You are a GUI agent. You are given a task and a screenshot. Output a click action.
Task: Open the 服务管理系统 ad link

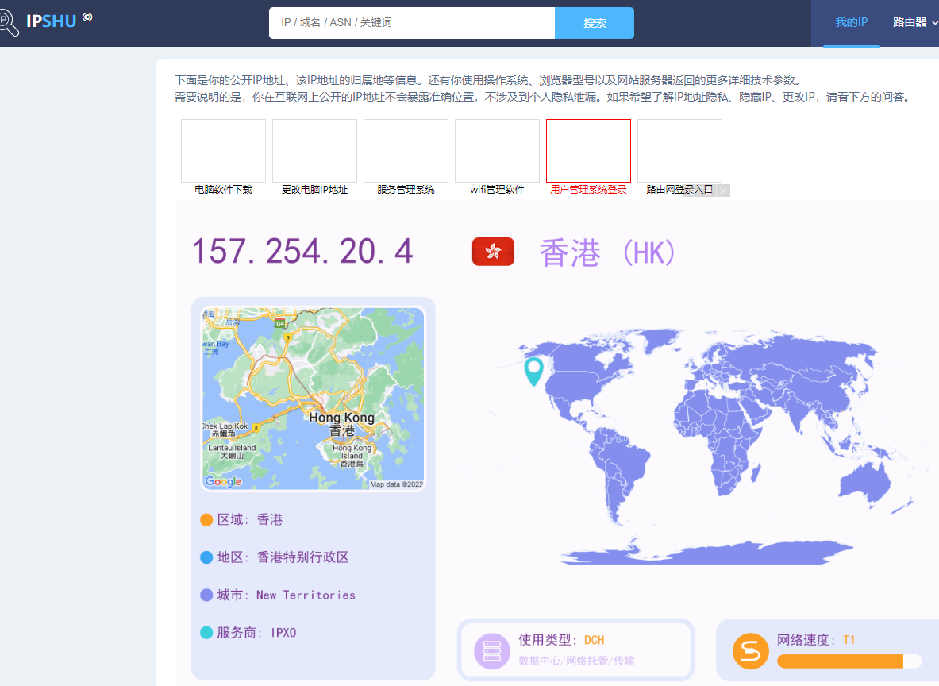pyautogui.click(x=406, y=189)
